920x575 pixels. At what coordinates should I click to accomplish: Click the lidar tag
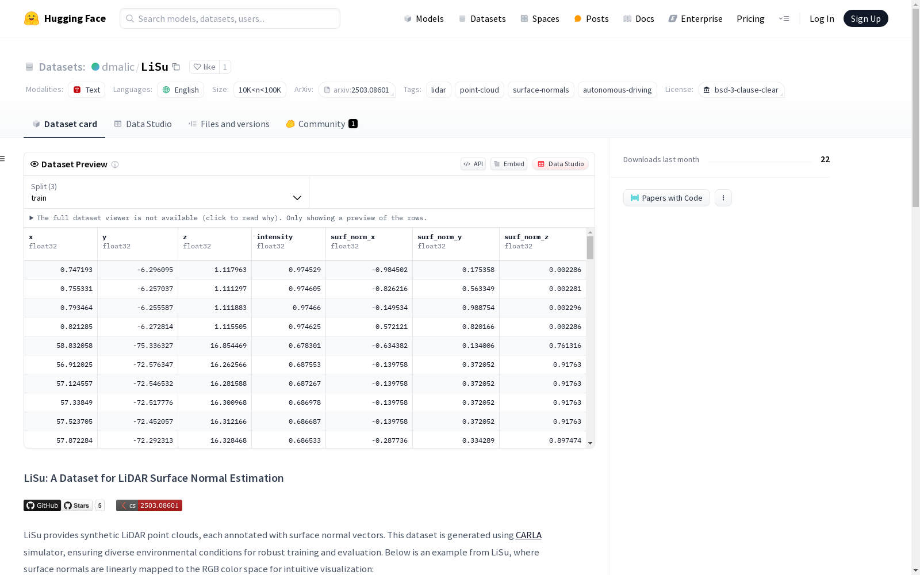point(439,90)
